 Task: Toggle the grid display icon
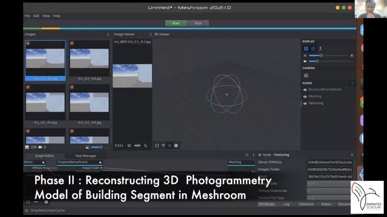[306, 49]
